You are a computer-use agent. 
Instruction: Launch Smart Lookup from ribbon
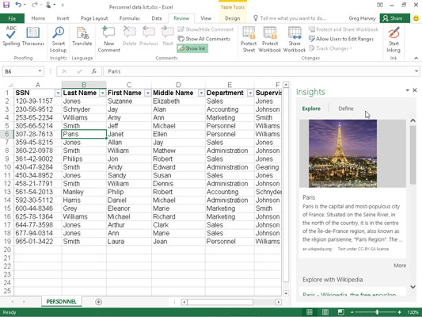tap(58, 40)
